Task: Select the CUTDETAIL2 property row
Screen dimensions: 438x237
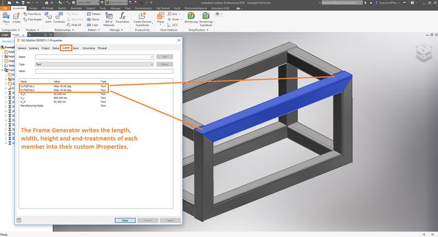Action: tap(64, 90)
